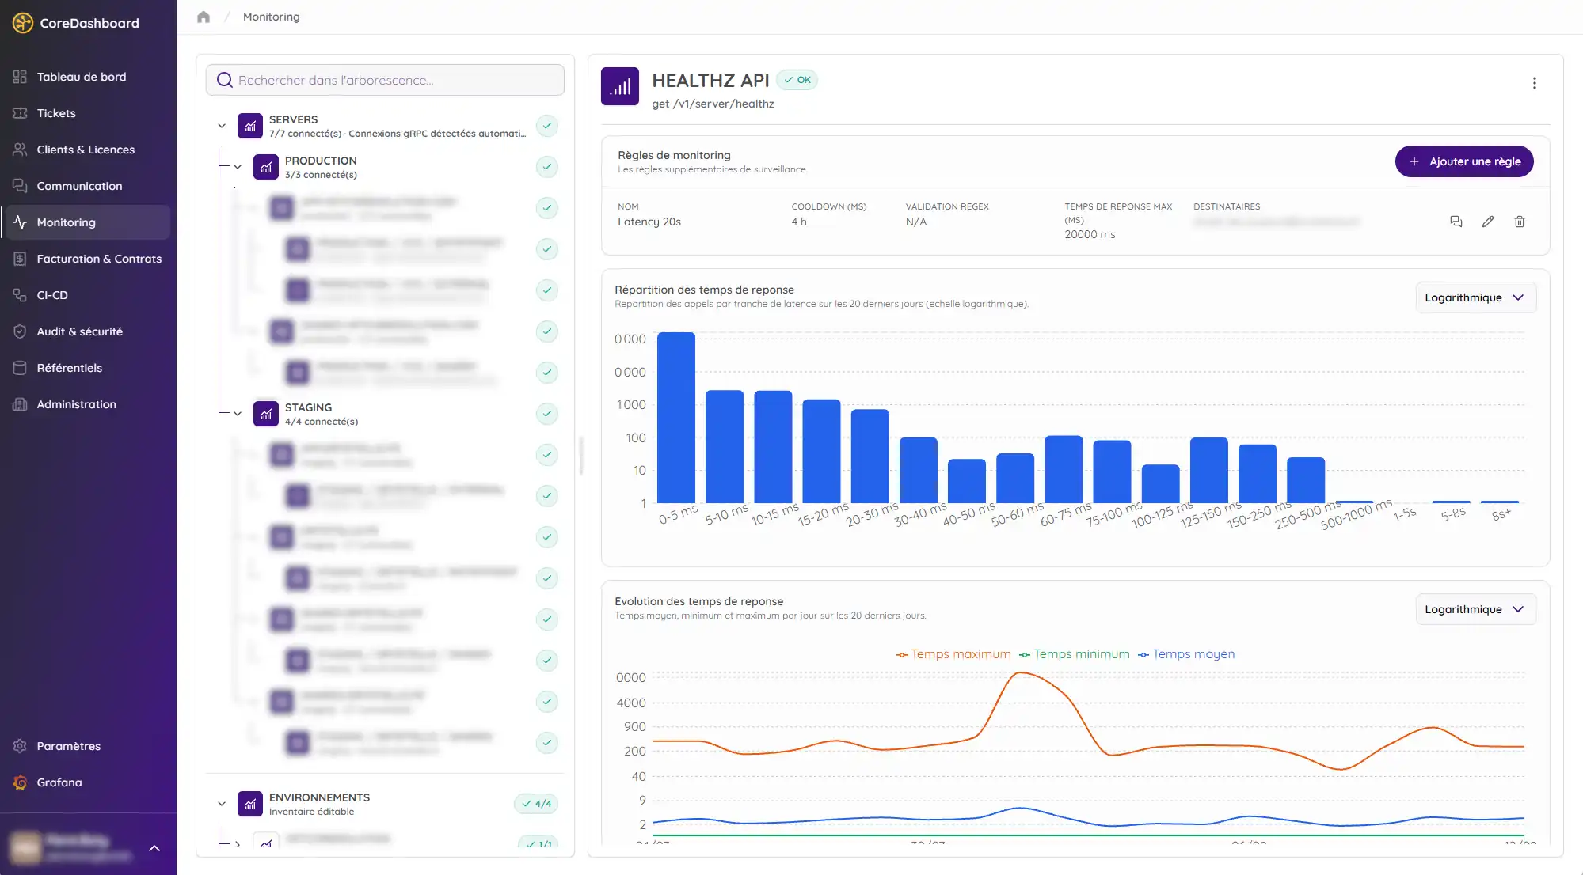Click Ajouter une règle button

[x=1464, y=161]
